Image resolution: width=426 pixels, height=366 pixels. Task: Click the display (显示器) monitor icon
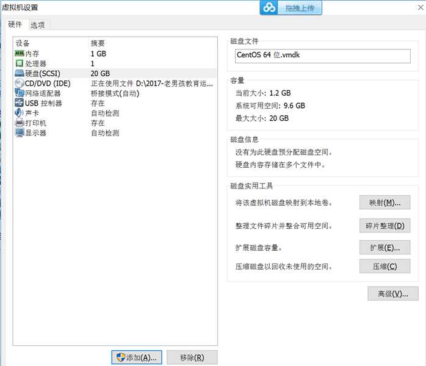point(20,133)
